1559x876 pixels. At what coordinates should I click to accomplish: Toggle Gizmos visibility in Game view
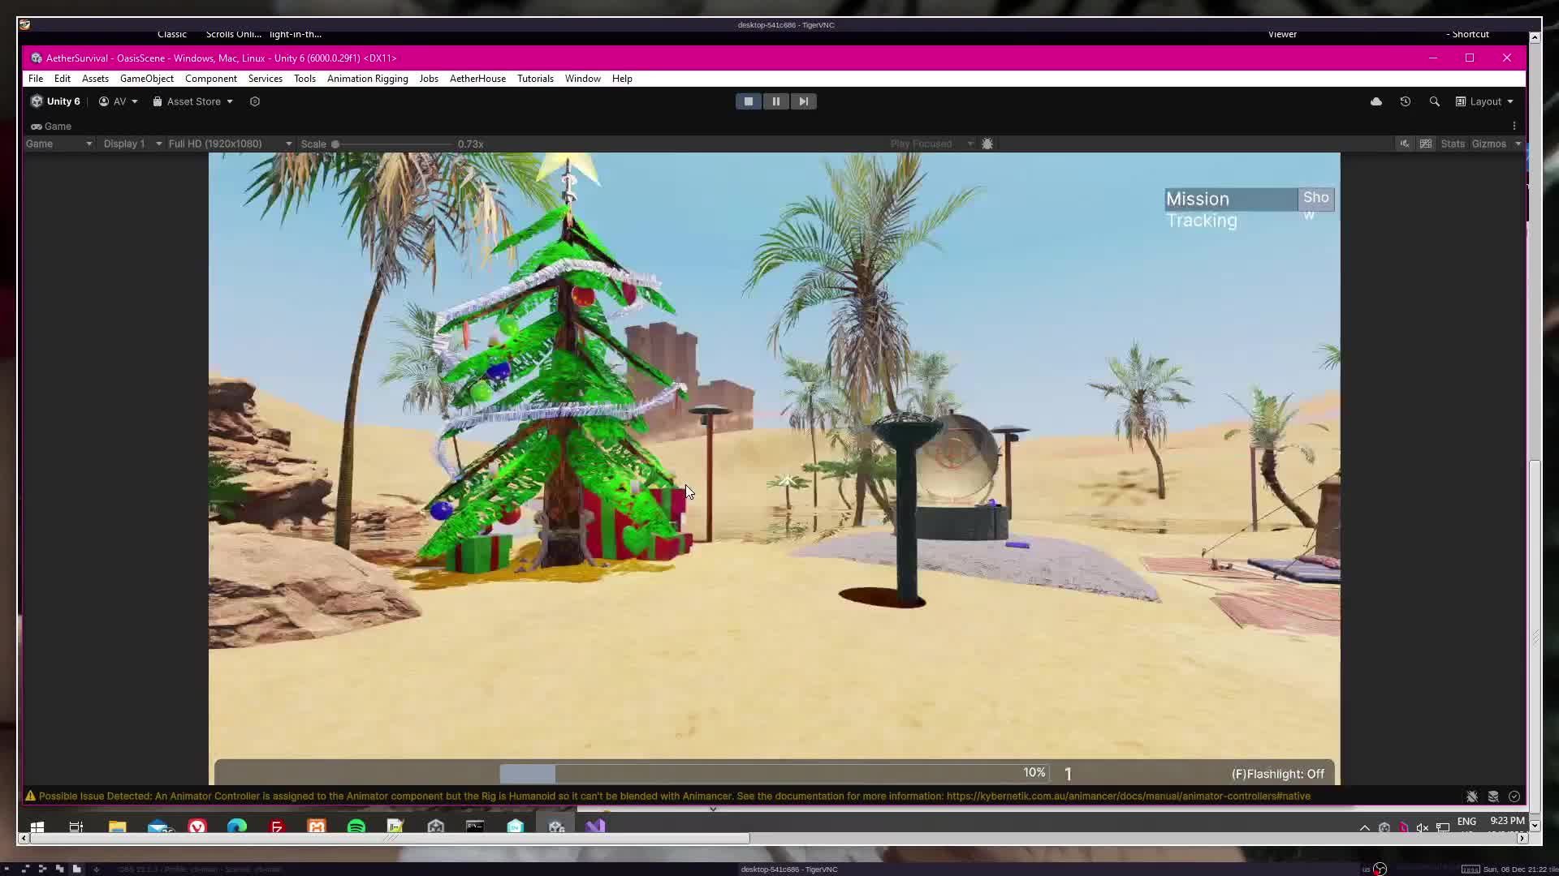1488,144
